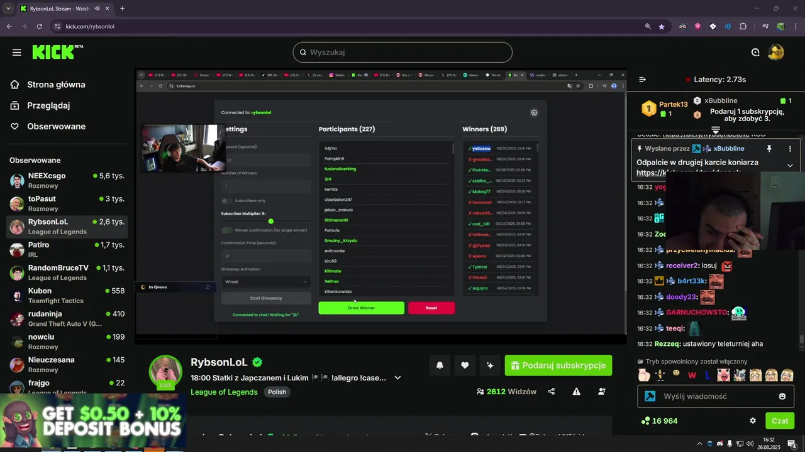Open the browser extensions puzzle icon
Image resolution: width=805 pixels, height=452 pixels.
point(743,26)
